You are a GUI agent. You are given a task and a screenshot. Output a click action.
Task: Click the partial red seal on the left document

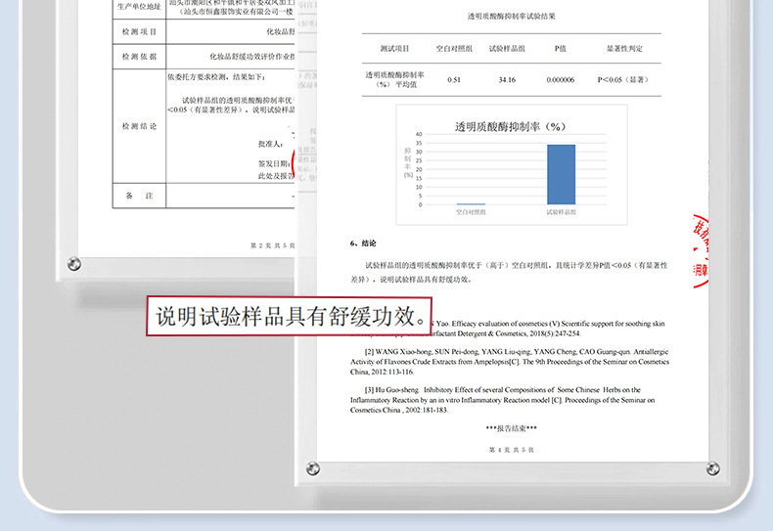tap(294, 162)
